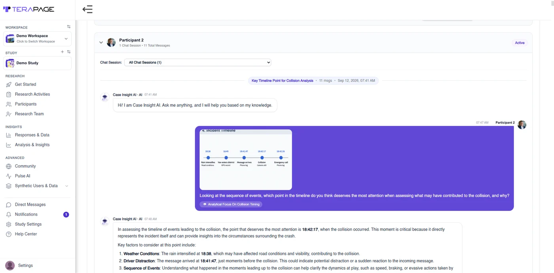Click the "Weather Conditions" list item heading

click(x=141, y=254)
